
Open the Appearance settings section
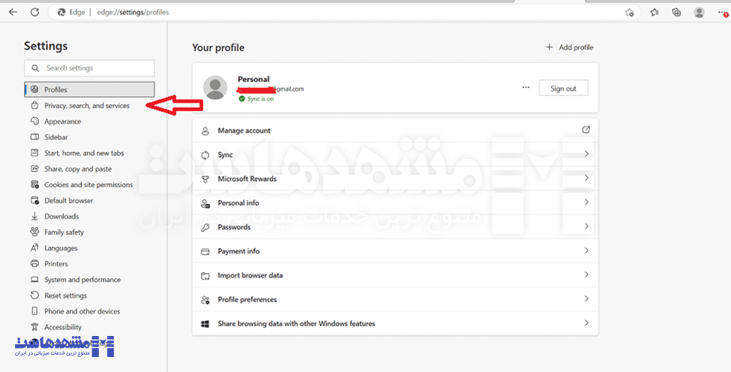(x=62, y=121)
